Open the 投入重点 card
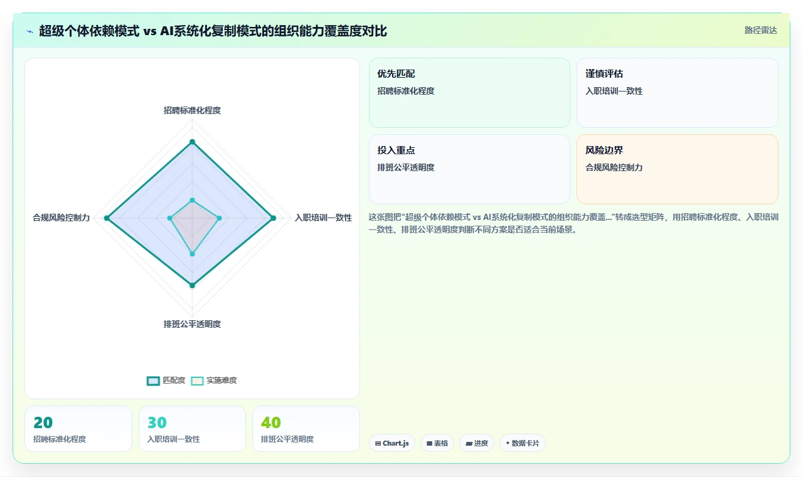The width and height of the screenshot is (803, 477). [x=469, y=169]
